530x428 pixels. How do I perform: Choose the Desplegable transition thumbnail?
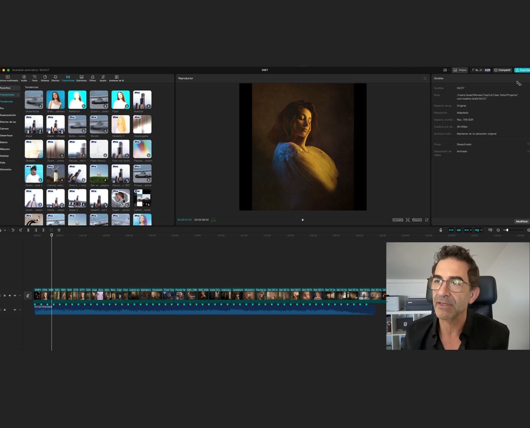tap(142, 124)
